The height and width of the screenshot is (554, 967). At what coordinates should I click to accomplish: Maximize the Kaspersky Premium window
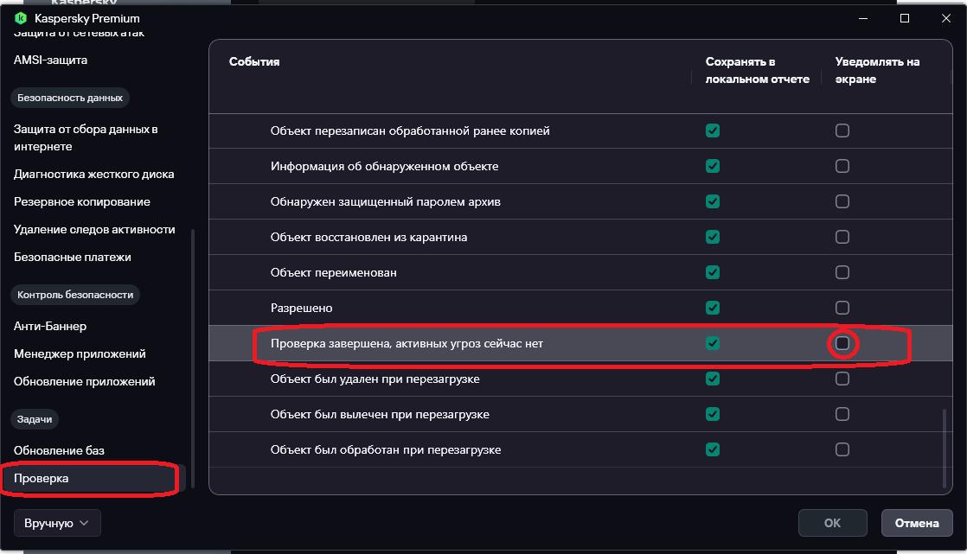(x=905, y=18)
